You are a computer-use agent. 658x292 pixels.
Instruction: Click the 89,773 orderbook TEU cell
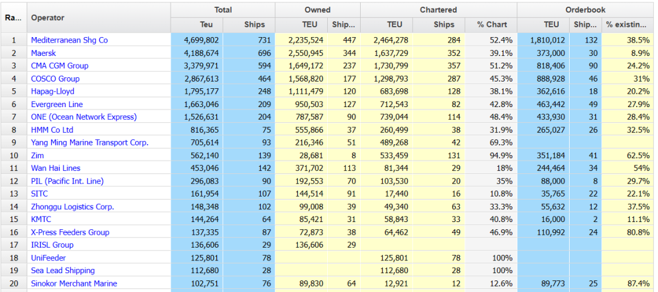click(543, 283)
